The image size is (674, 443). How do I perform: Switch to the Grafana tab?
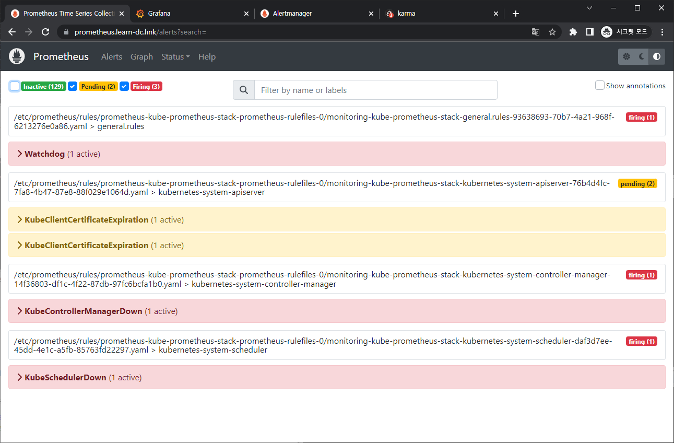(x=159, y=14)
